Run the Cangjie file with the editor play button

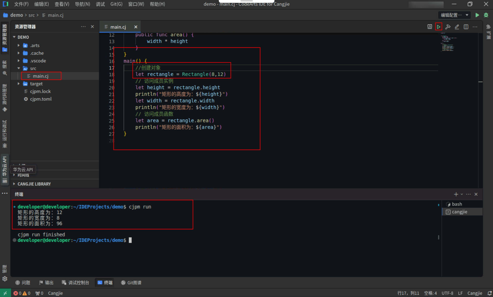tap(438, 27)
